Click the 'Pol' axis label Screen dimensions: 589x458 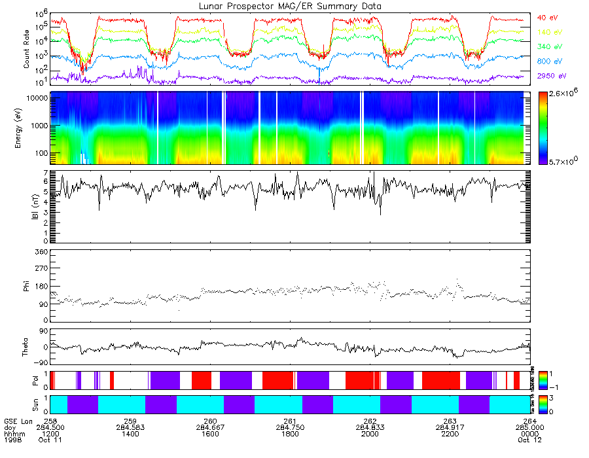[x=35, y=381]
